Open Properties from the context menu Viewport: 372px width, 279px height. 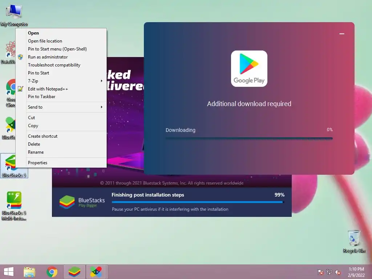point(61,162)
